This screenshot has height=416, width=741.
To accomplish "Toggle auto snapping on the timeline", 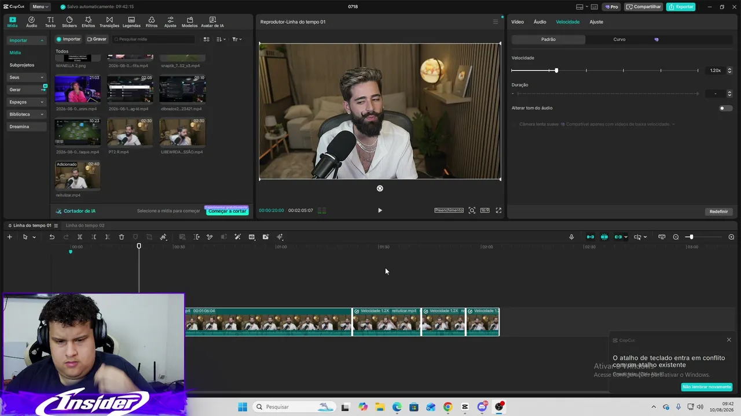I will (x=604, y=237).
